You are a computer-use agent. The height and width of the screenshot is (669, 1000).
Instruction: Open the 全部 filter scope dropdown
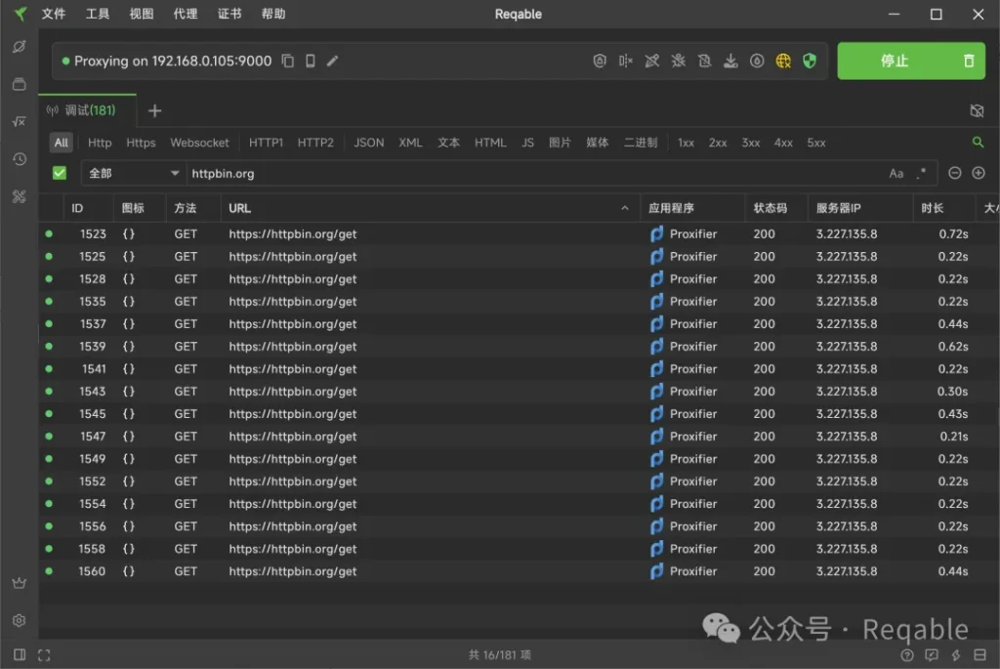tap(133, 173)
